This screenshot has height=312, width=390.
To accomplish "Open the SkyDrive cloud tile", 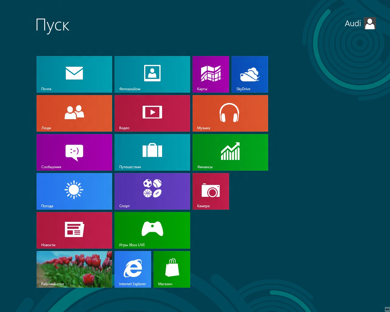I will point(250,74).
